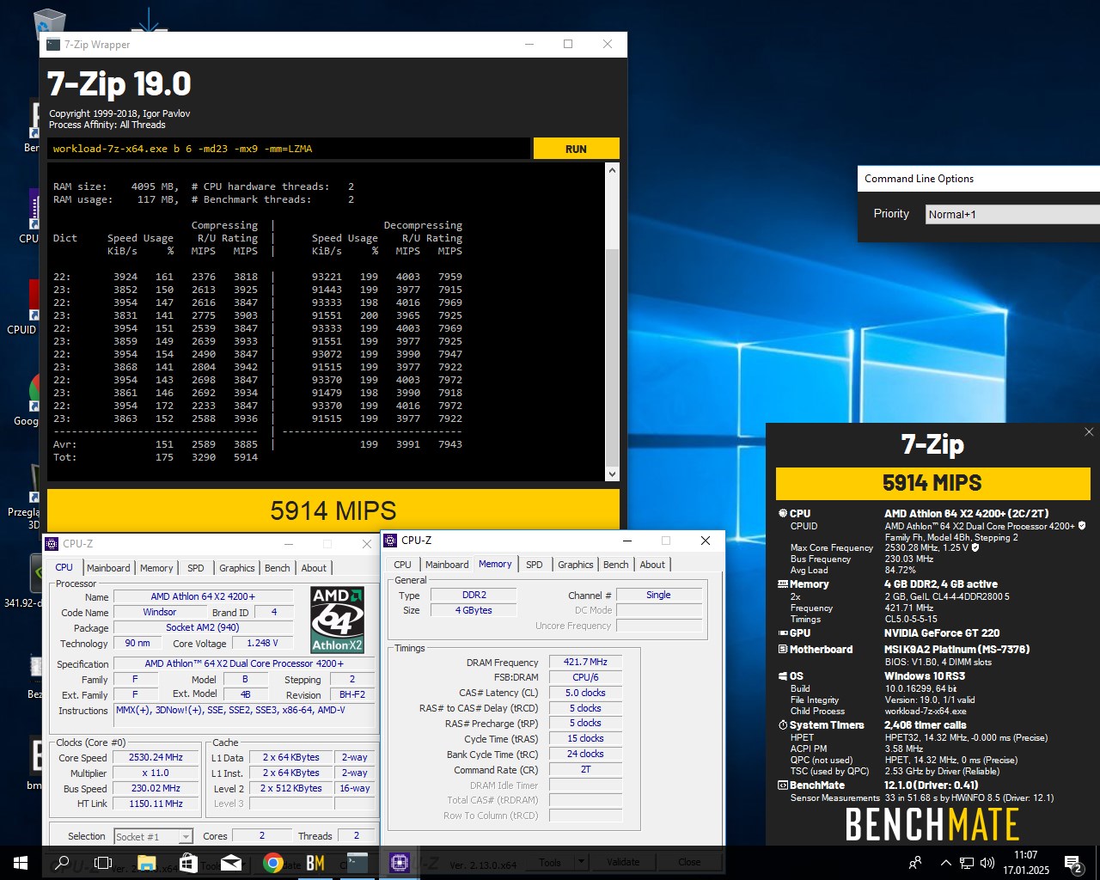The height and width of the screenshot is (880, 1100).
Task: Open BenchMate from the taskbar BM icon
Action: coord(315,863)
